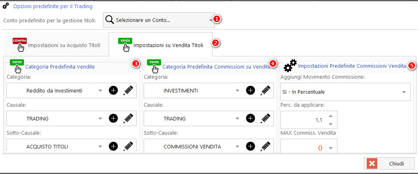Decrease Perc. da applicare value

[x=330, y=124]
